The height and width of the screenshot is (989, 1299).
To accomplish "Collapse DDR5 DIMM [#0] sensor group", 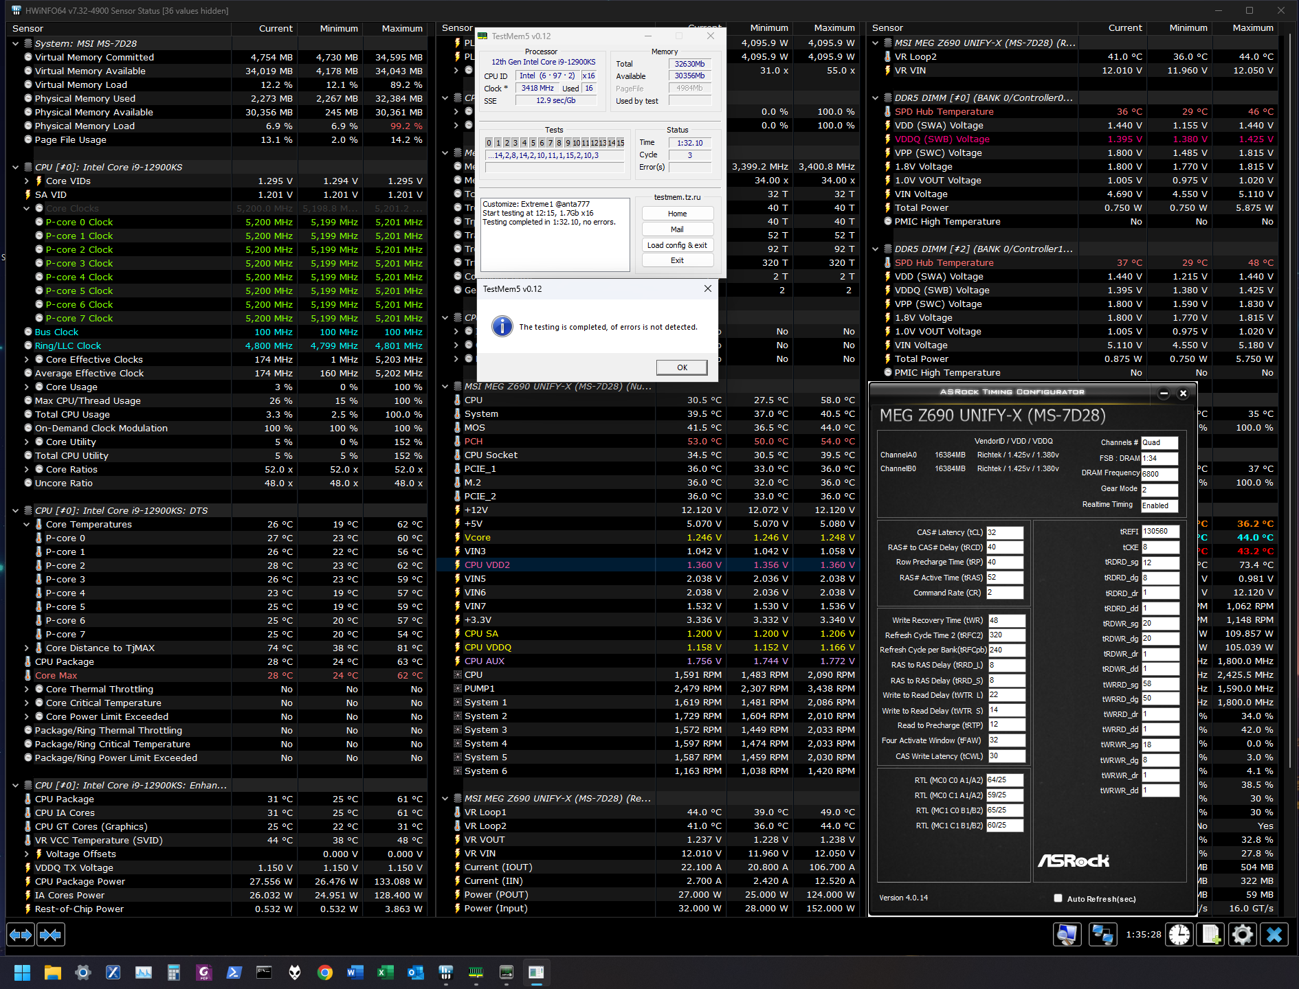I will (x=876, y=98).
